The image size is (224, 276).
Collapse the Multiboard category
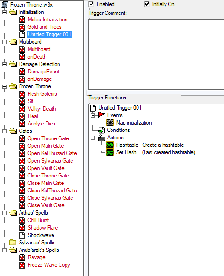pyautogui.click(x=4, y=42)
